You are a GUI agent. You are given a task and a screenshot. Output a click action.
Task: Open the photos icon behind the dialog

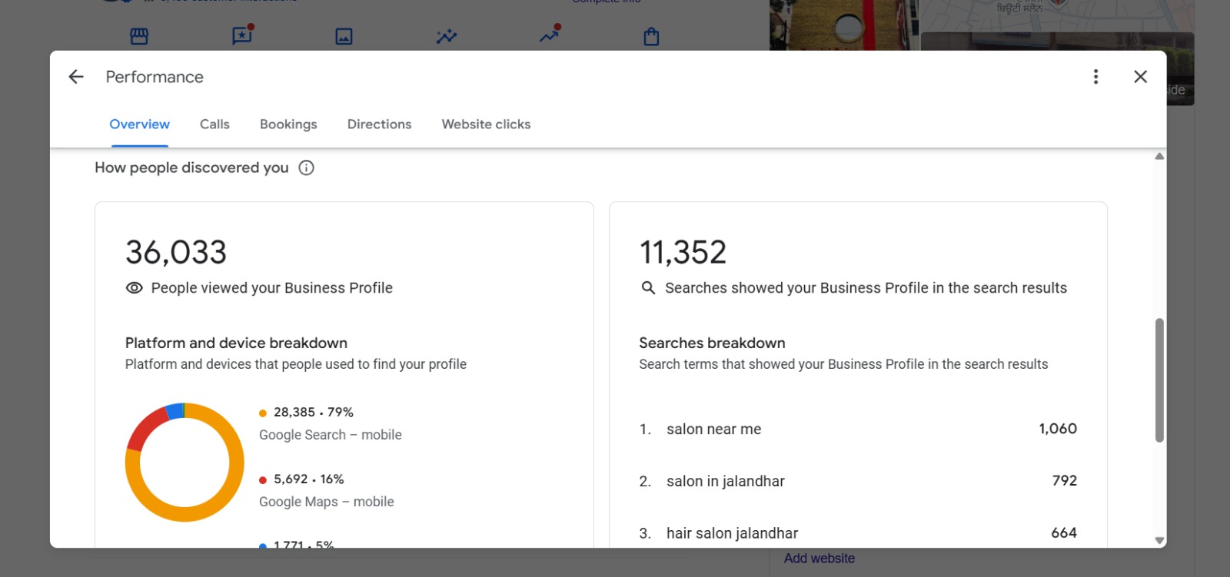pyautogui.click(x=344, y=36)
